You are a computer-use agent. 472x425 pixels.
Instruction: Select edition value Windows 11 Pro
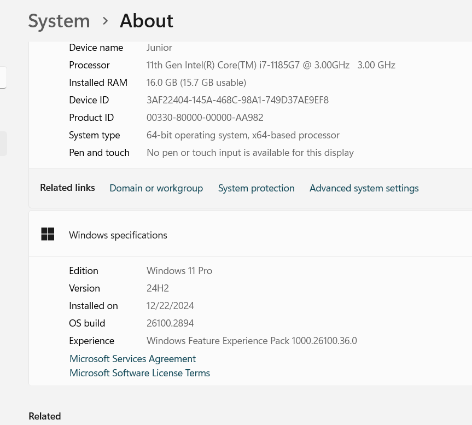tap(179, 271)
